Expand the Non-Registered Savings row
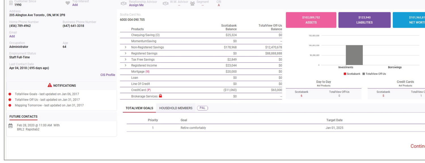425x163 pixels. [x=126, y=47]
